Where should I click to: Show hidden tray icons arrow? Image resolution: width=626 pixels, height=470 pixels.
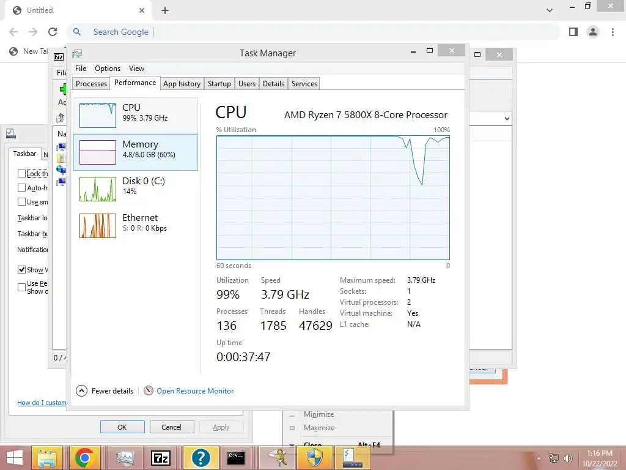[539, 458]
